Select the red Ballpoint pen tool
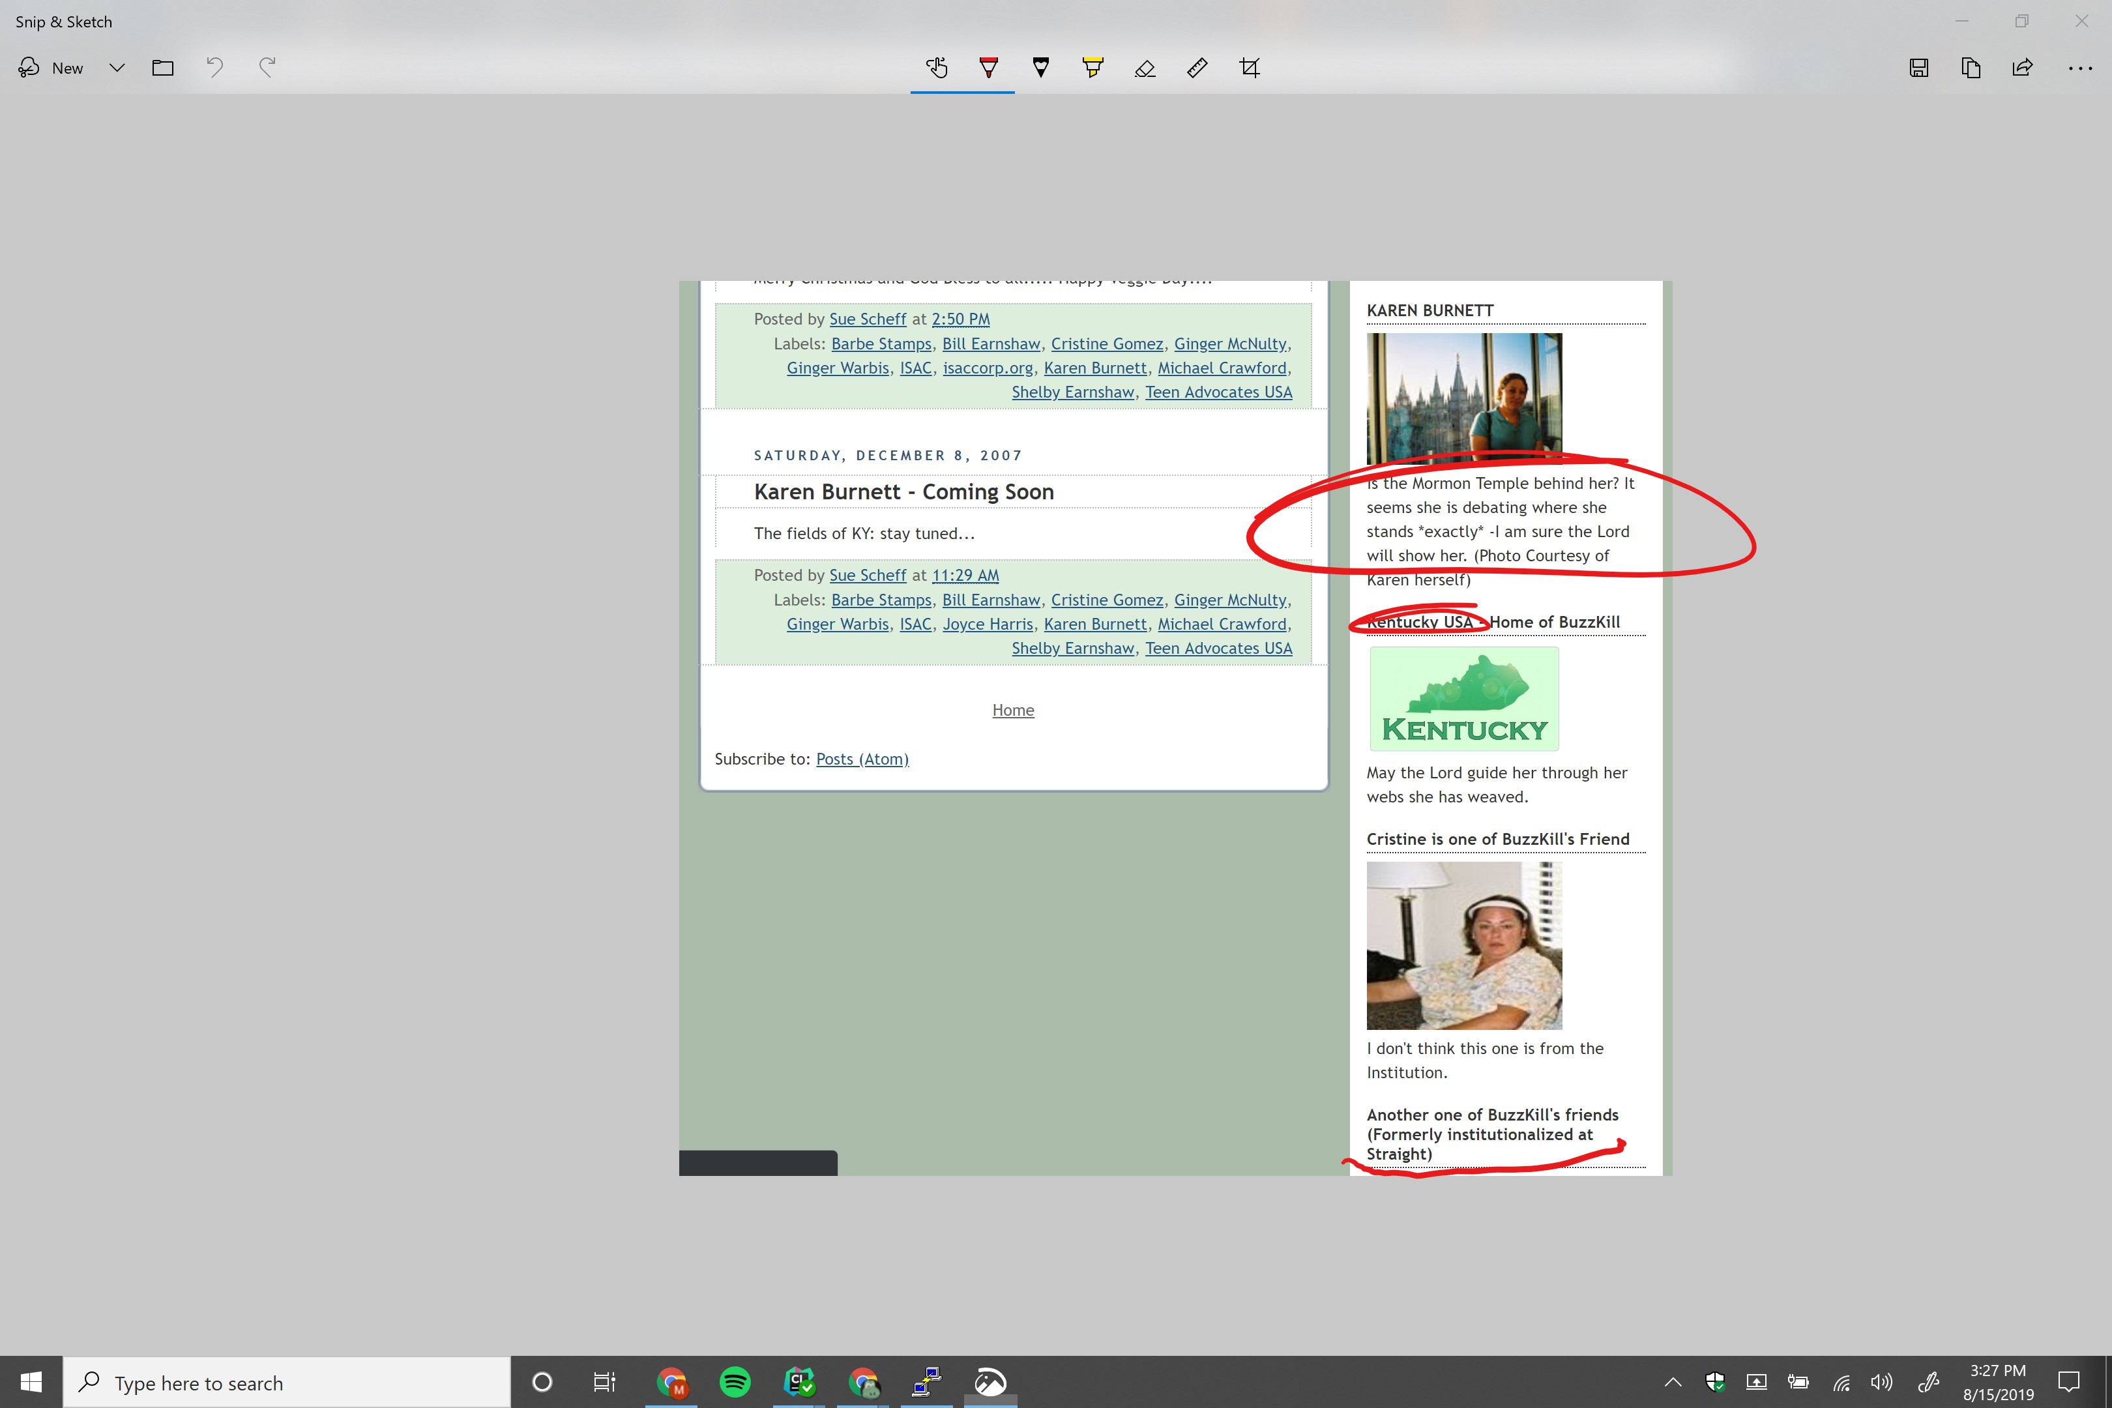The width and height of the screenshot is (2112, 1408). 989,67
